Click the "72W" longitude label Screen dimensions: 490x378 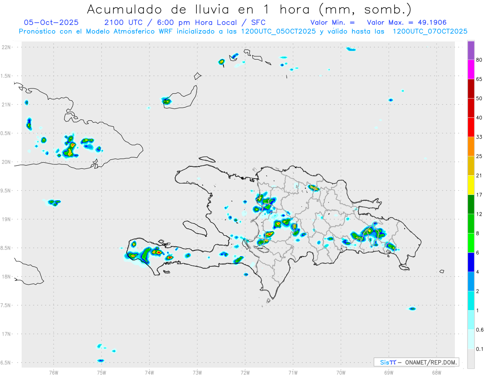[x=245, y=373]
